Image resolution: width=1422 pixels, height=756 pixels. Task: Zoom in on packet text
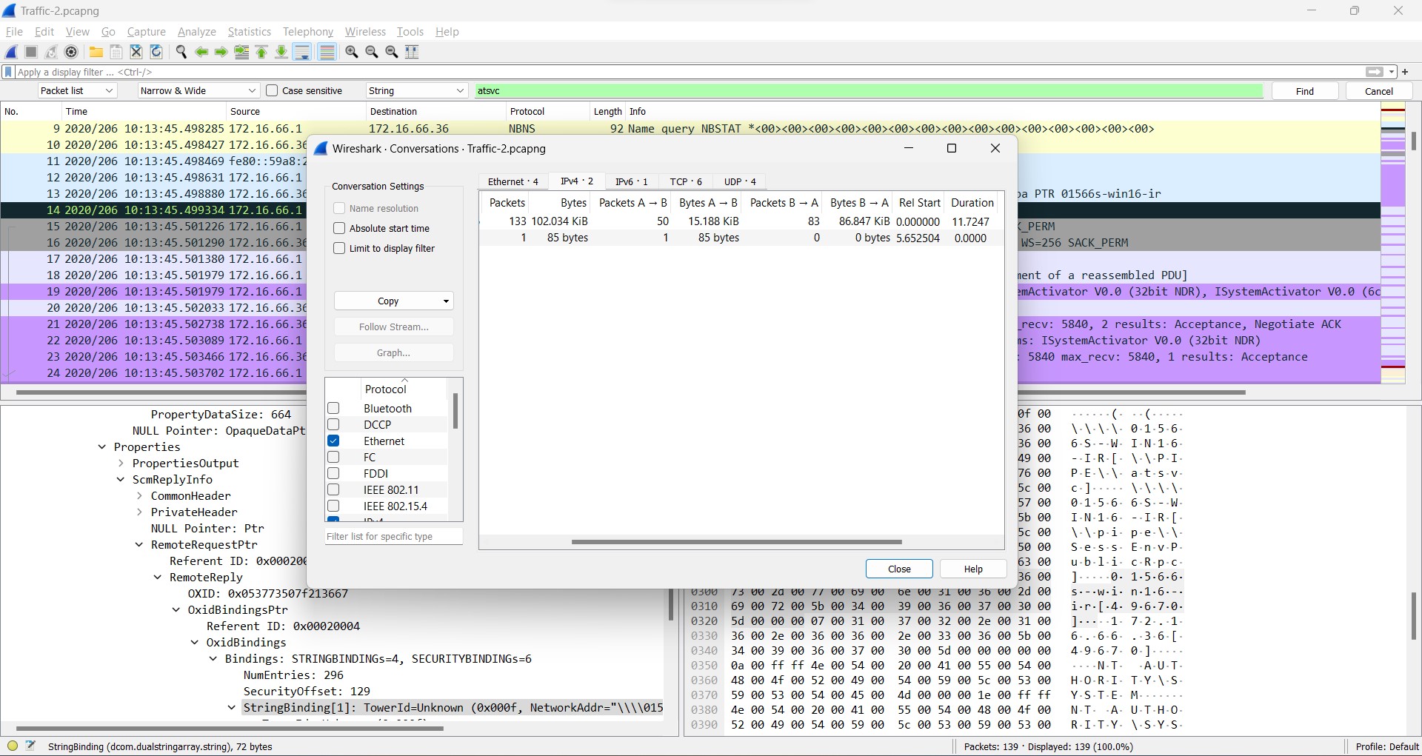point(352,52)
